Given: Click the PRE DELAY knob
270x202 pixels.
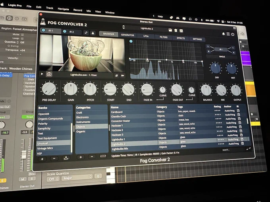Looking at the screenshot, I should tap(49, 88).
